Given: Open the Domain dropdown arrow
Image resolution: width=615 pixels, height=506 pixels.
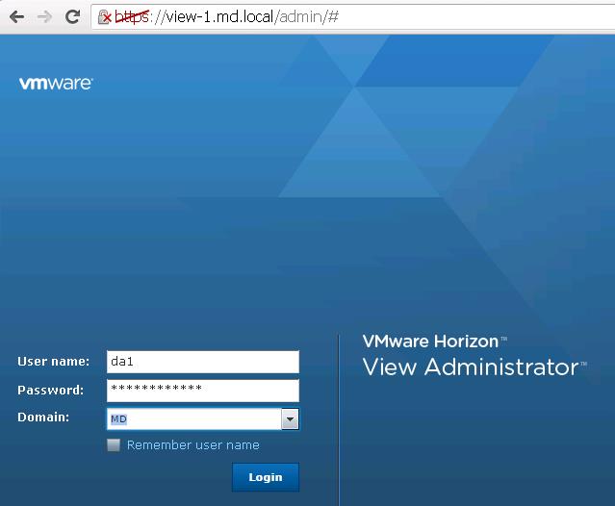Looking at the screenshot, I should click(290, 419).
